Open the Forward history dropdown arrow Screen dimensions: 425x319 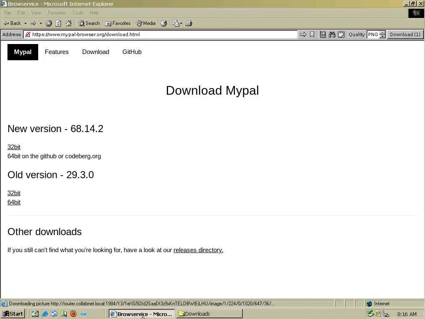(x=41, y=23)
